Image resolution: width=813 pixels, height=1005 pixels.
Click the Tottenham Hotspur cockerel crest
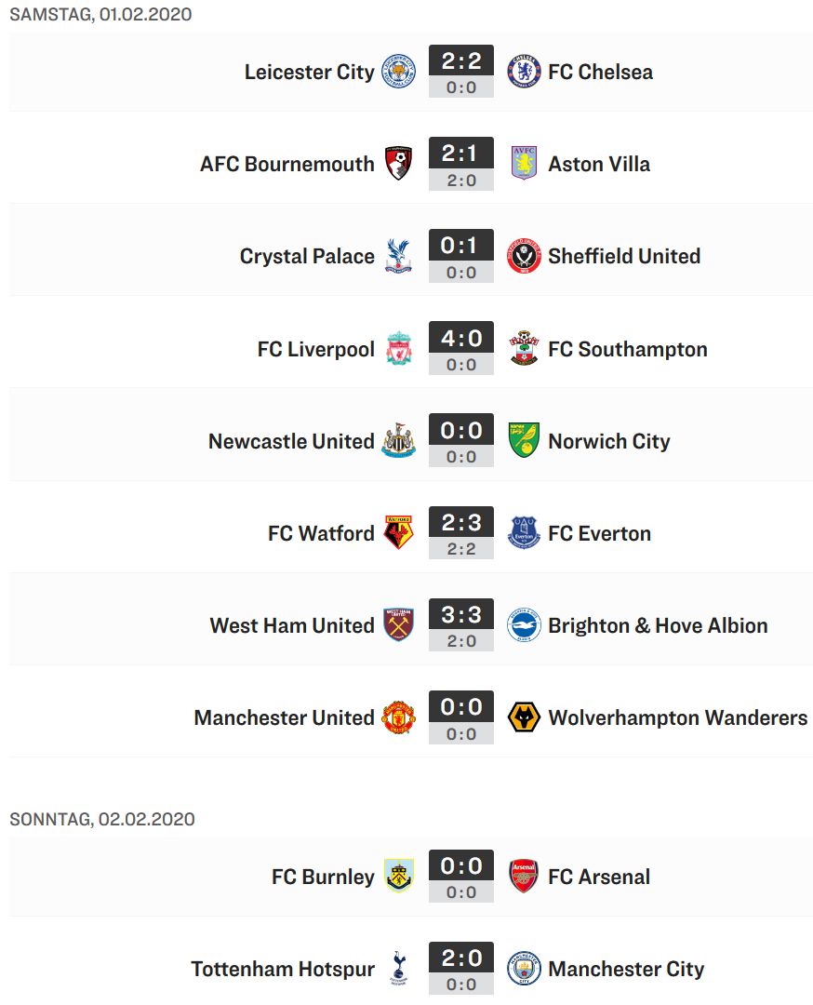(398, 969)
